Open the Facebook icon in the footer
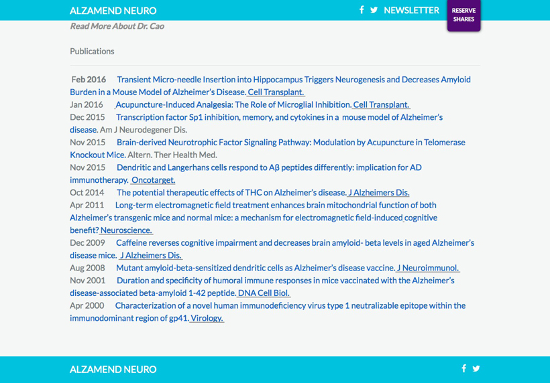550x383 pixels. click(x=463, y=368)
